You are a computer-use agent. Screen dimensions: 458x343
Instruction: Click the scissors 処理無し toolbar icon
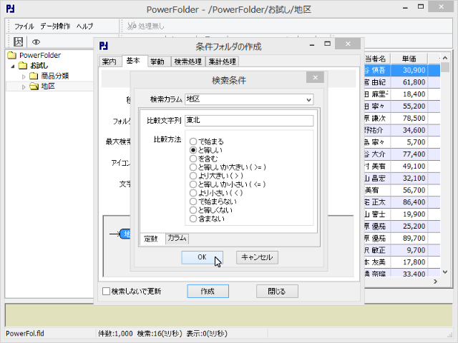click(132, 26)
